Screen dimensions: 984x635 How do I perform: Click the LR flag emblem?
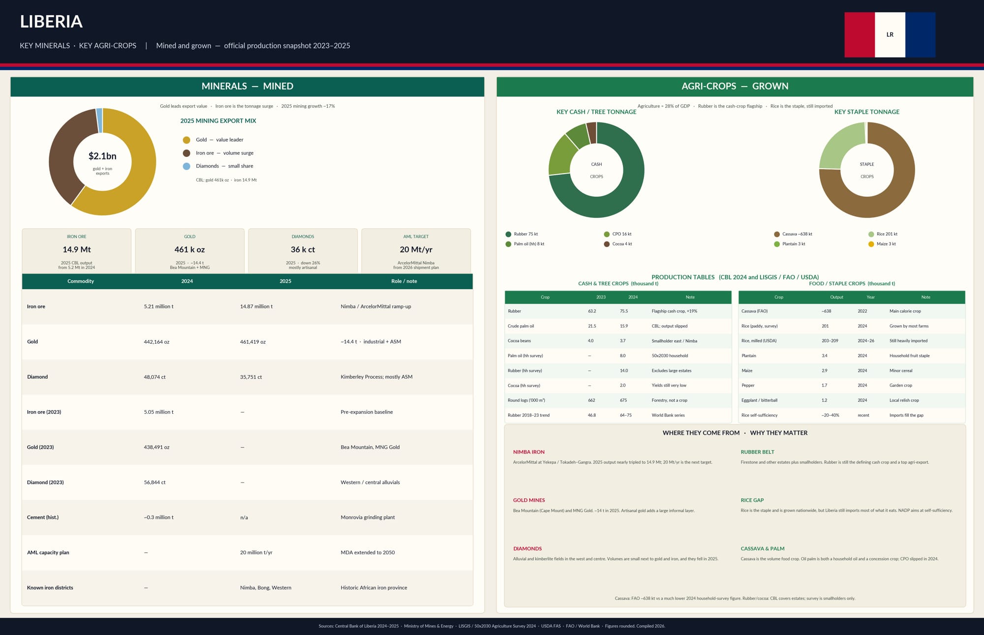pos(890,35)
